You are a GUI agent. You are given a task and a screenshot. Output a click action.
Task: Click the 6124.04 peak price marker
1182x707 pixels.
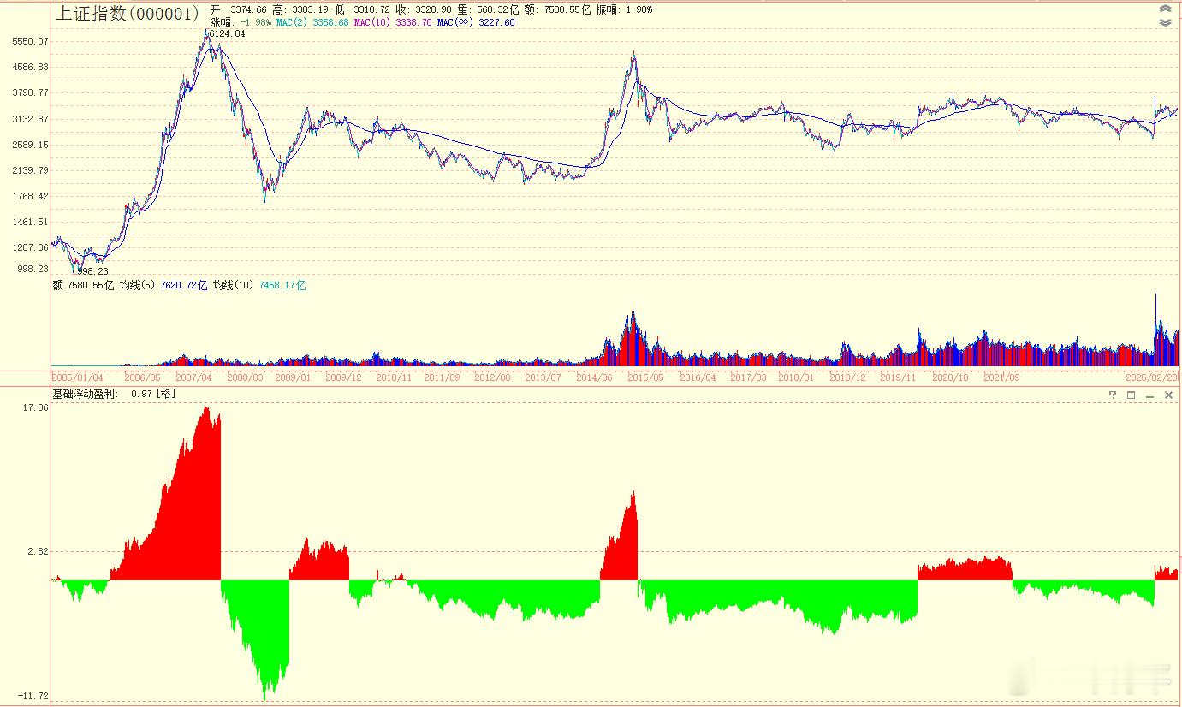click(227, 34)
